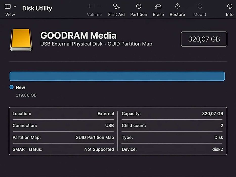The height and width of the screenshot is (177, 236).
Task: Click the First Aid label
Action: [x=116, y=14]
